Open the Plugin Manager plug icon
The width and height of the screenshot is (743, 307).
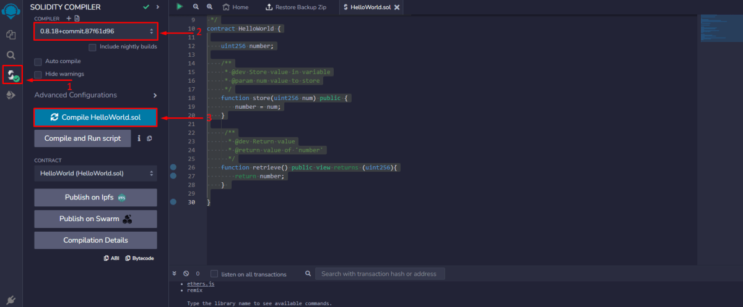point(11,300)
